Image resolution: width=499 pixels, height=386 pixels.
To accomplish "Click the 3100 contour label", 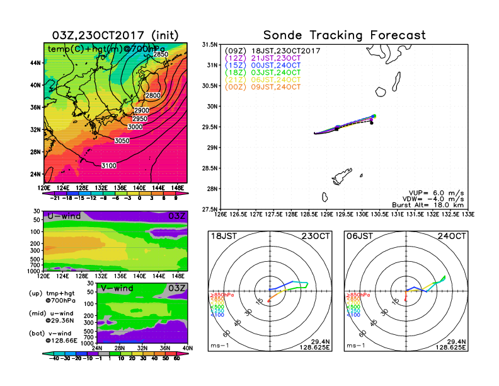I will point(109,166).
